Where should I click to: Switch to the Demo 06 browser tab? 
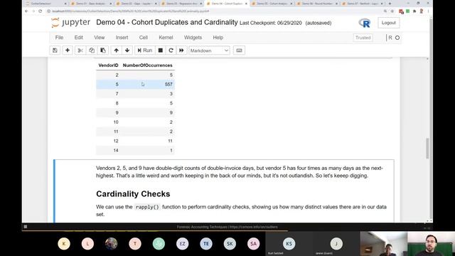pos(317,4)
